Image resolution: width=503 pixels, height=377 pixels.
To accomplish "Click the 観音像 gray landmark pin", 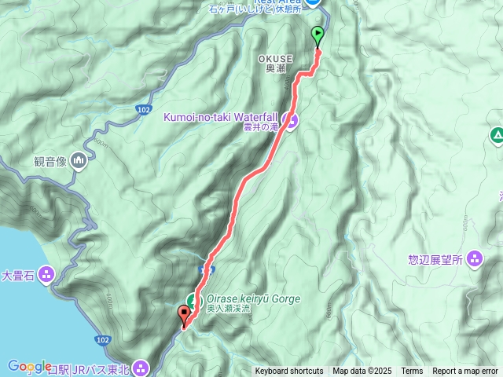I will pos(79,160).
